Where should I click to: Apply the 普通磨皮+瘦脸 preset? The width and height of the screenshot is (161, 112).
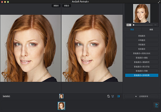click(x=142, y=58)
